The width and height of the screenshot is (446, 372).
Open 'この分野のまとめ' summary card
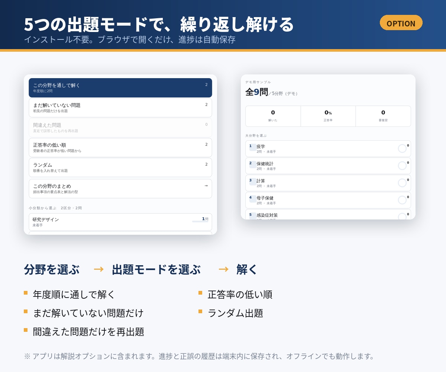pos(120,189)
